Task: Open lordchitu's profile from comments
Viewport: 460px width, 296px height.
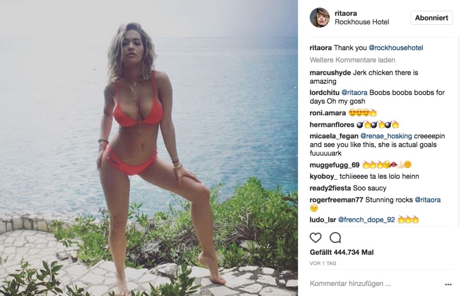Action: click(x=325, y=93)
